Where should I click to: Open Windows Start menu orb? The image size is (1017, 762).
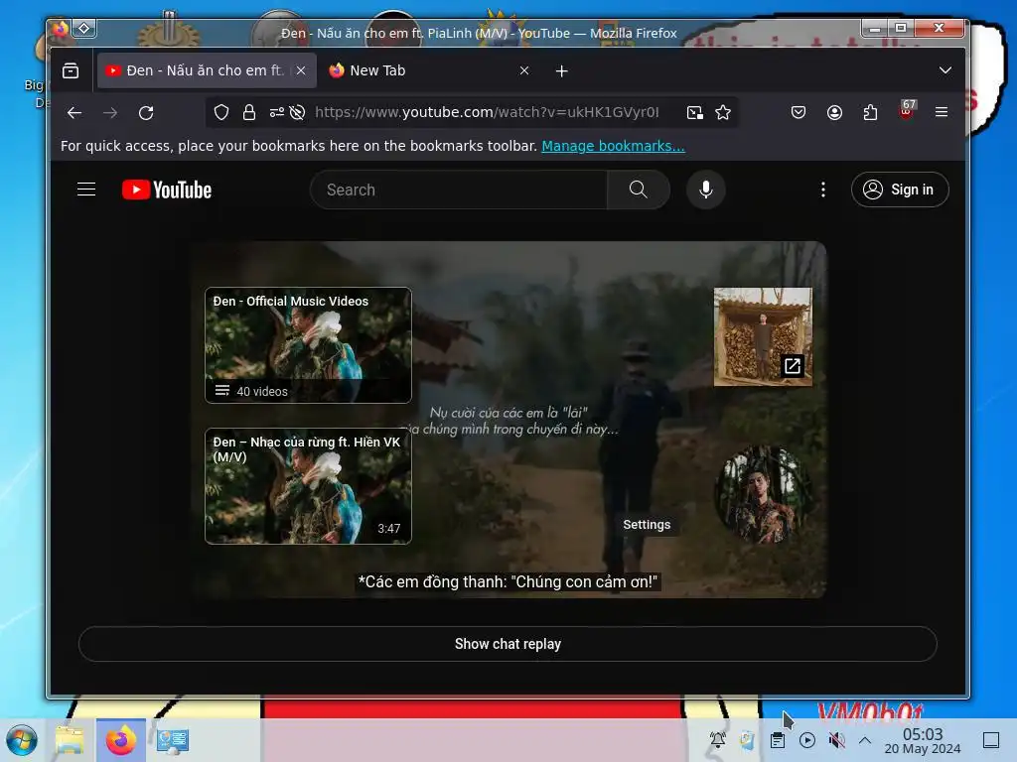[x=22, y=740]
